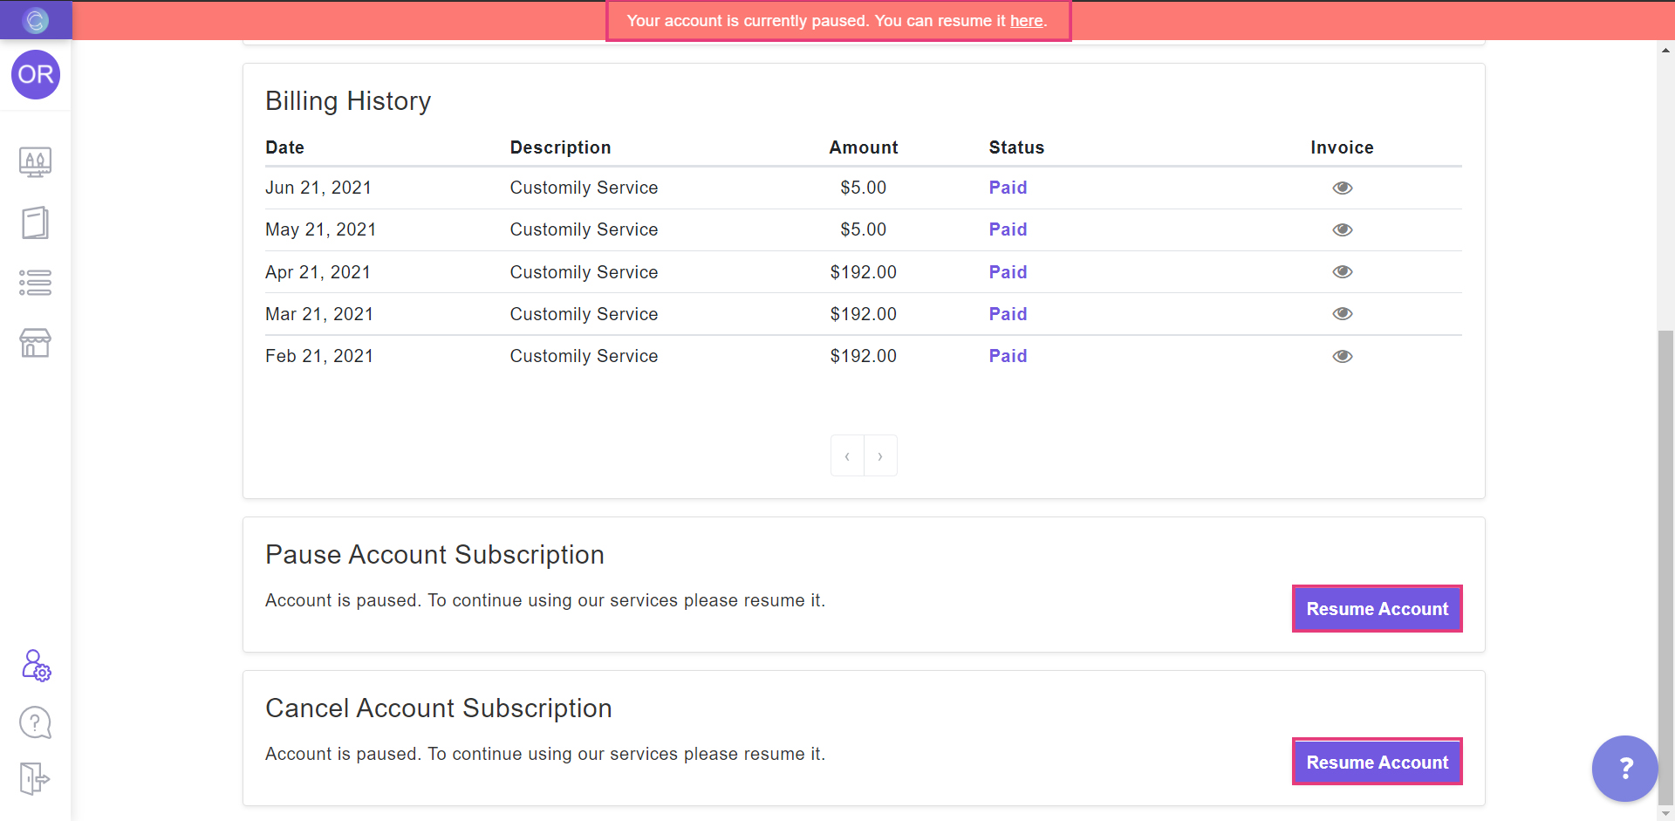Viewport: 1675px width, 821px height.
Task: Go to next billing history page
Action: pyautogui.click(x=880, y=456)
